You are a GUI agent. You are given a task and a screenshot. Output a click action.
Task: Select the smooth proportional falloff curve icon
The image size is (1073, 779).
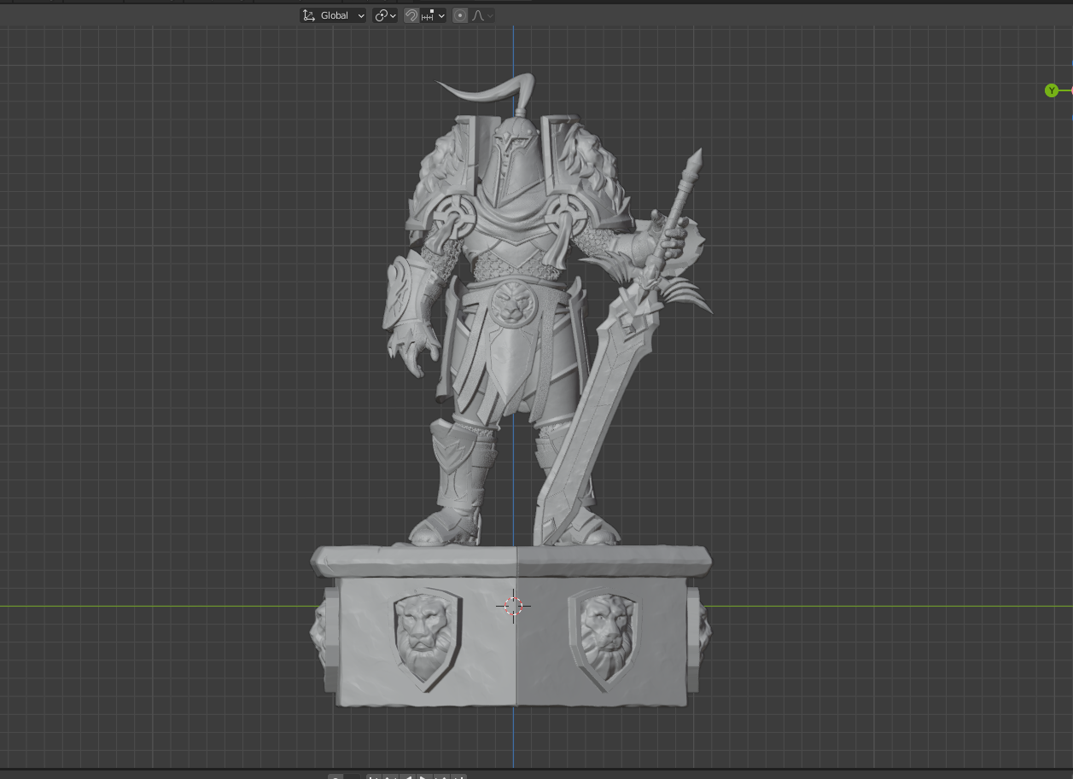[478, 15]
